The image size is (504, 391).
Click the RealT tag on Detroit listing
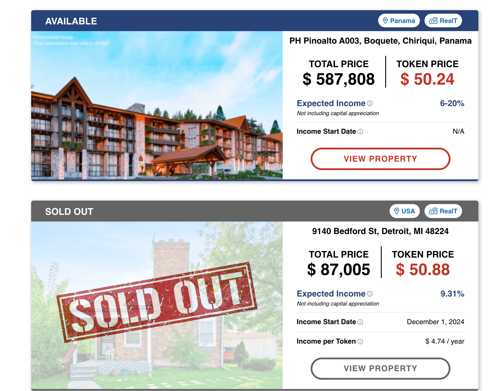pyautogui.click(x=443, y=211)
